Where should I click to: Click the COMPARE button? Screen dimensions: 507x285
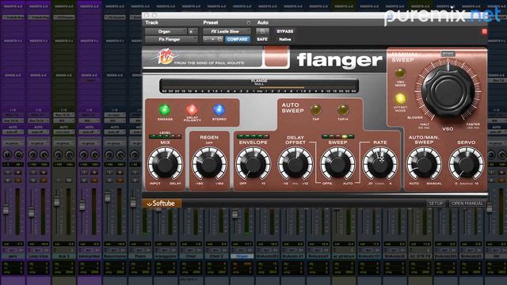238,39
